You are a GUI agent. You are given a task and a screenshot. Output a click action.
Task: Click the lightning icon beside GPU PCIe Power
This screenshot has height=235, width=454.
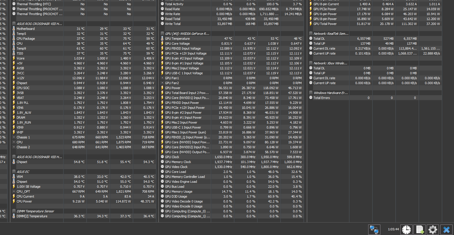tap(311, 9)
